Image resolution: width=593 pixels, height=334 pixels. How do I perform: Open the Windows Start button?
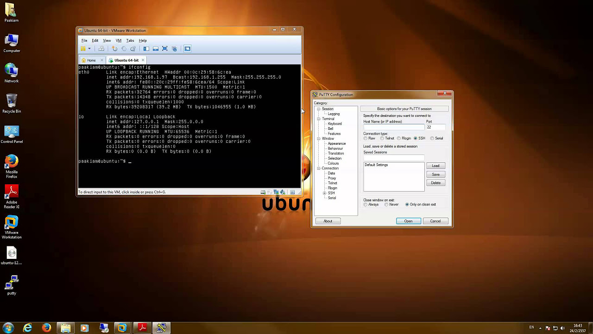[x=8, y=328]
